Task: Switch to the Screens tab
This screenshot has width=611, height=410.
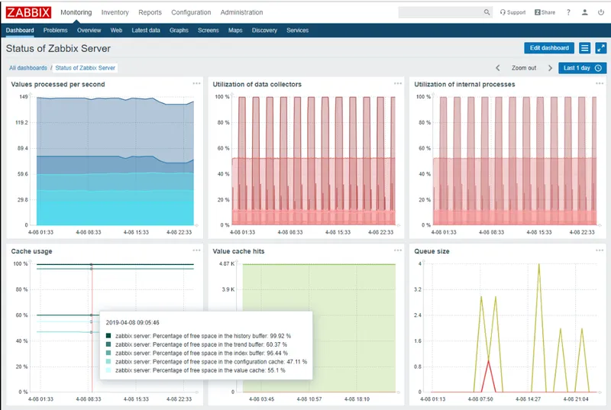Action: coord(208,31)
